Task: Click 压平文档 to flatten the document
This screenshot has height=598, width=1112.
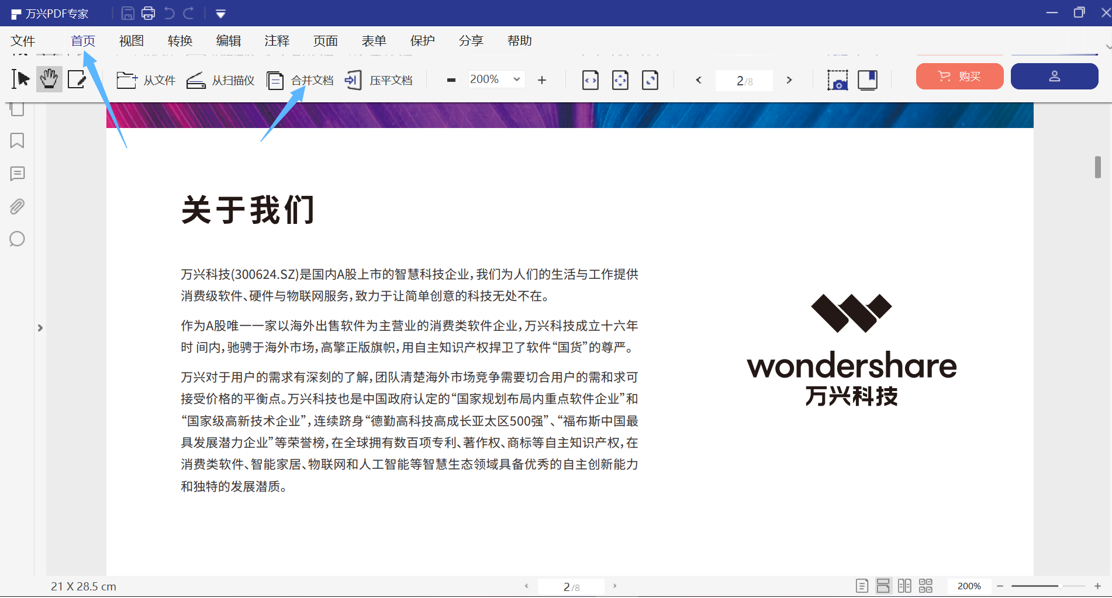Action: coord(379,80)
